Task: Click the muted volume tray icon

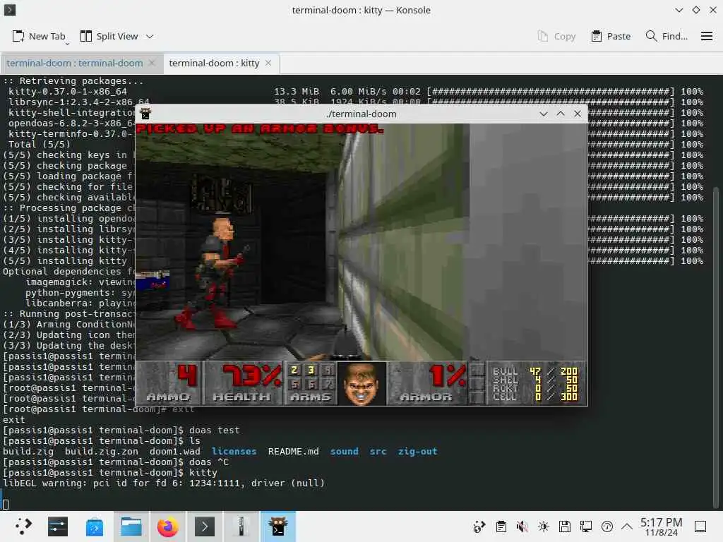Action: coord(522,526)
